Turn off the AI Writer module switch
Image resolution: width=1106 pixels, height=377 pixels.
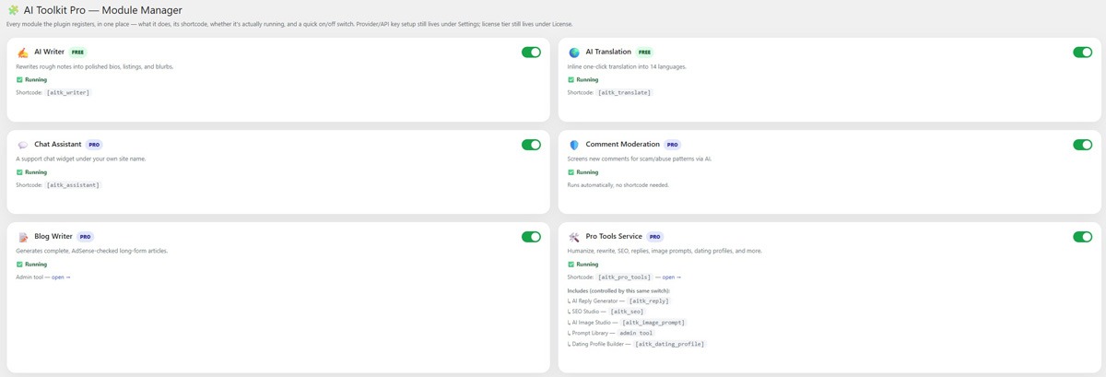point(531,53)
